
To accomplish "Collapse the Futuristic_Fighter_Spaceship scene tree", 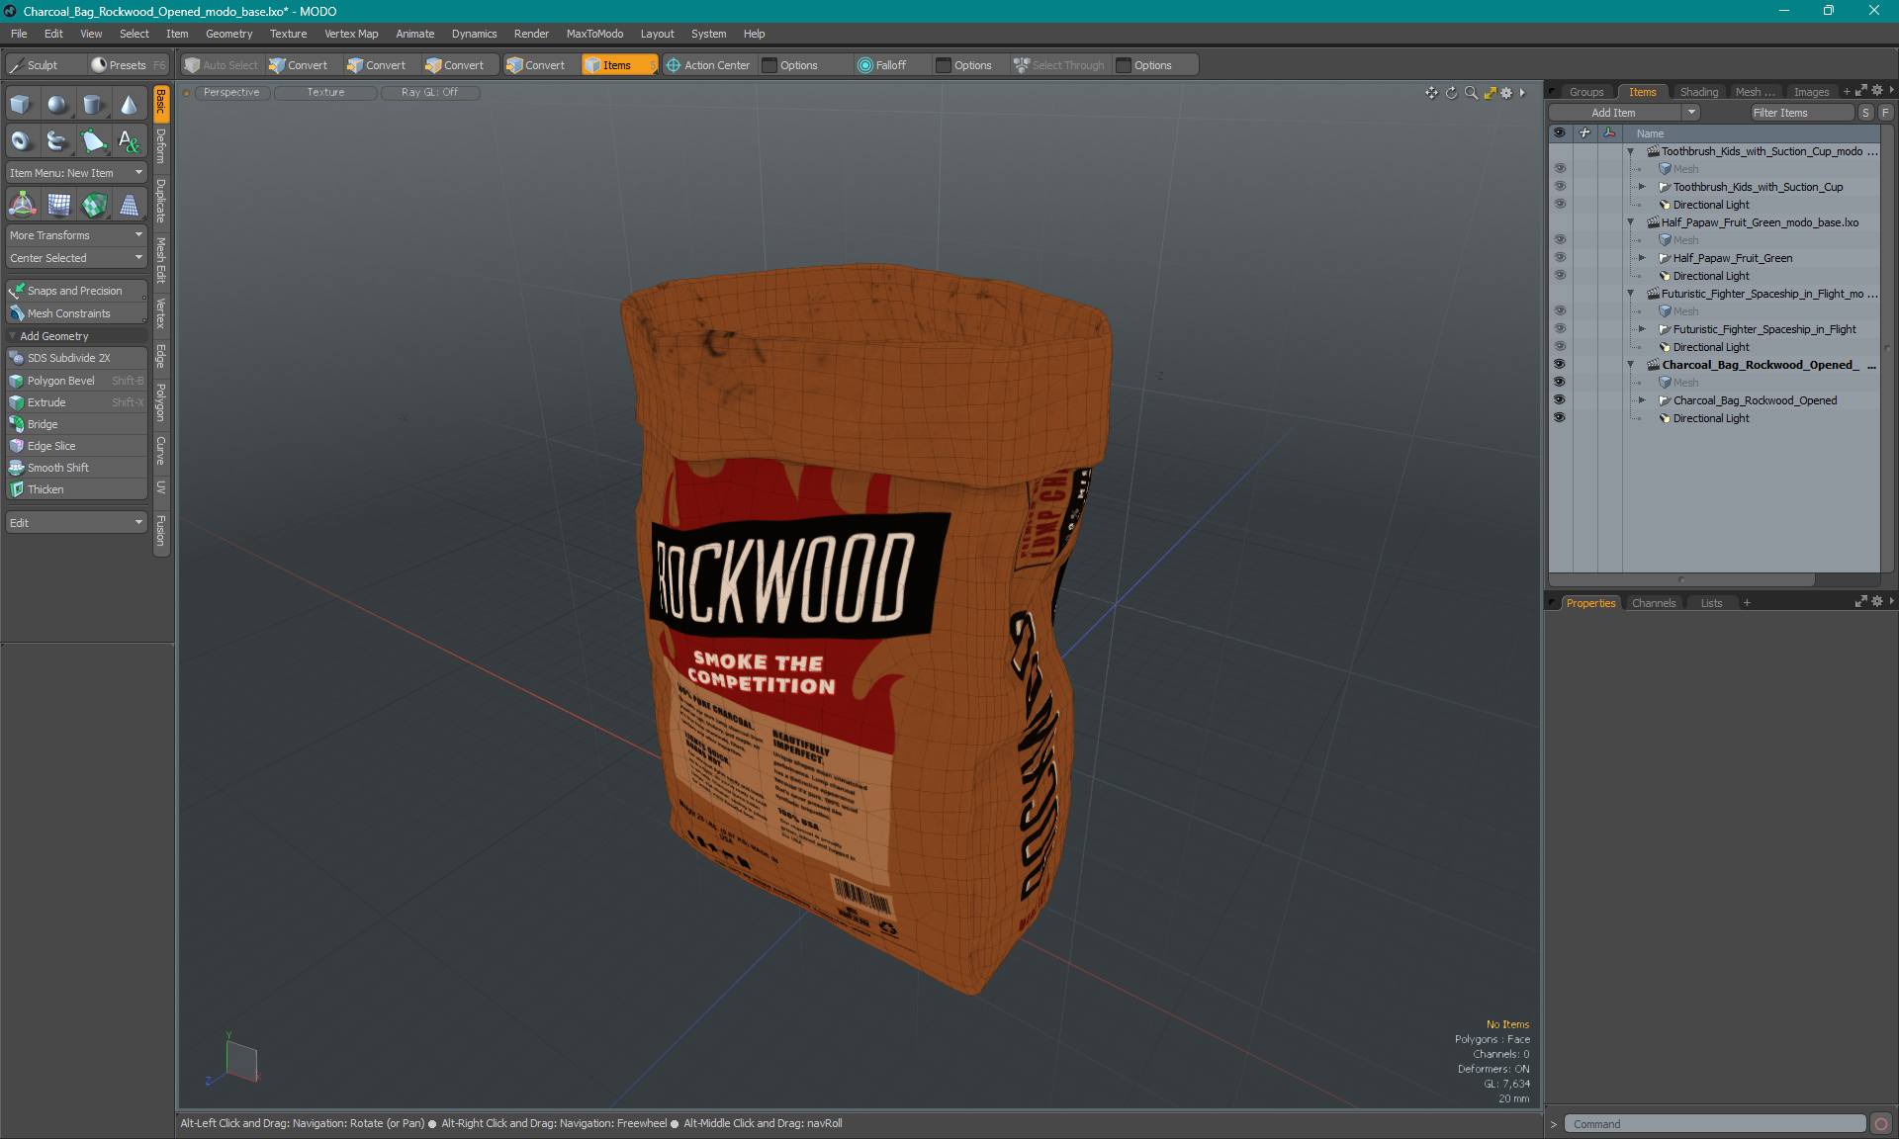I will (x=1631, y=294).
